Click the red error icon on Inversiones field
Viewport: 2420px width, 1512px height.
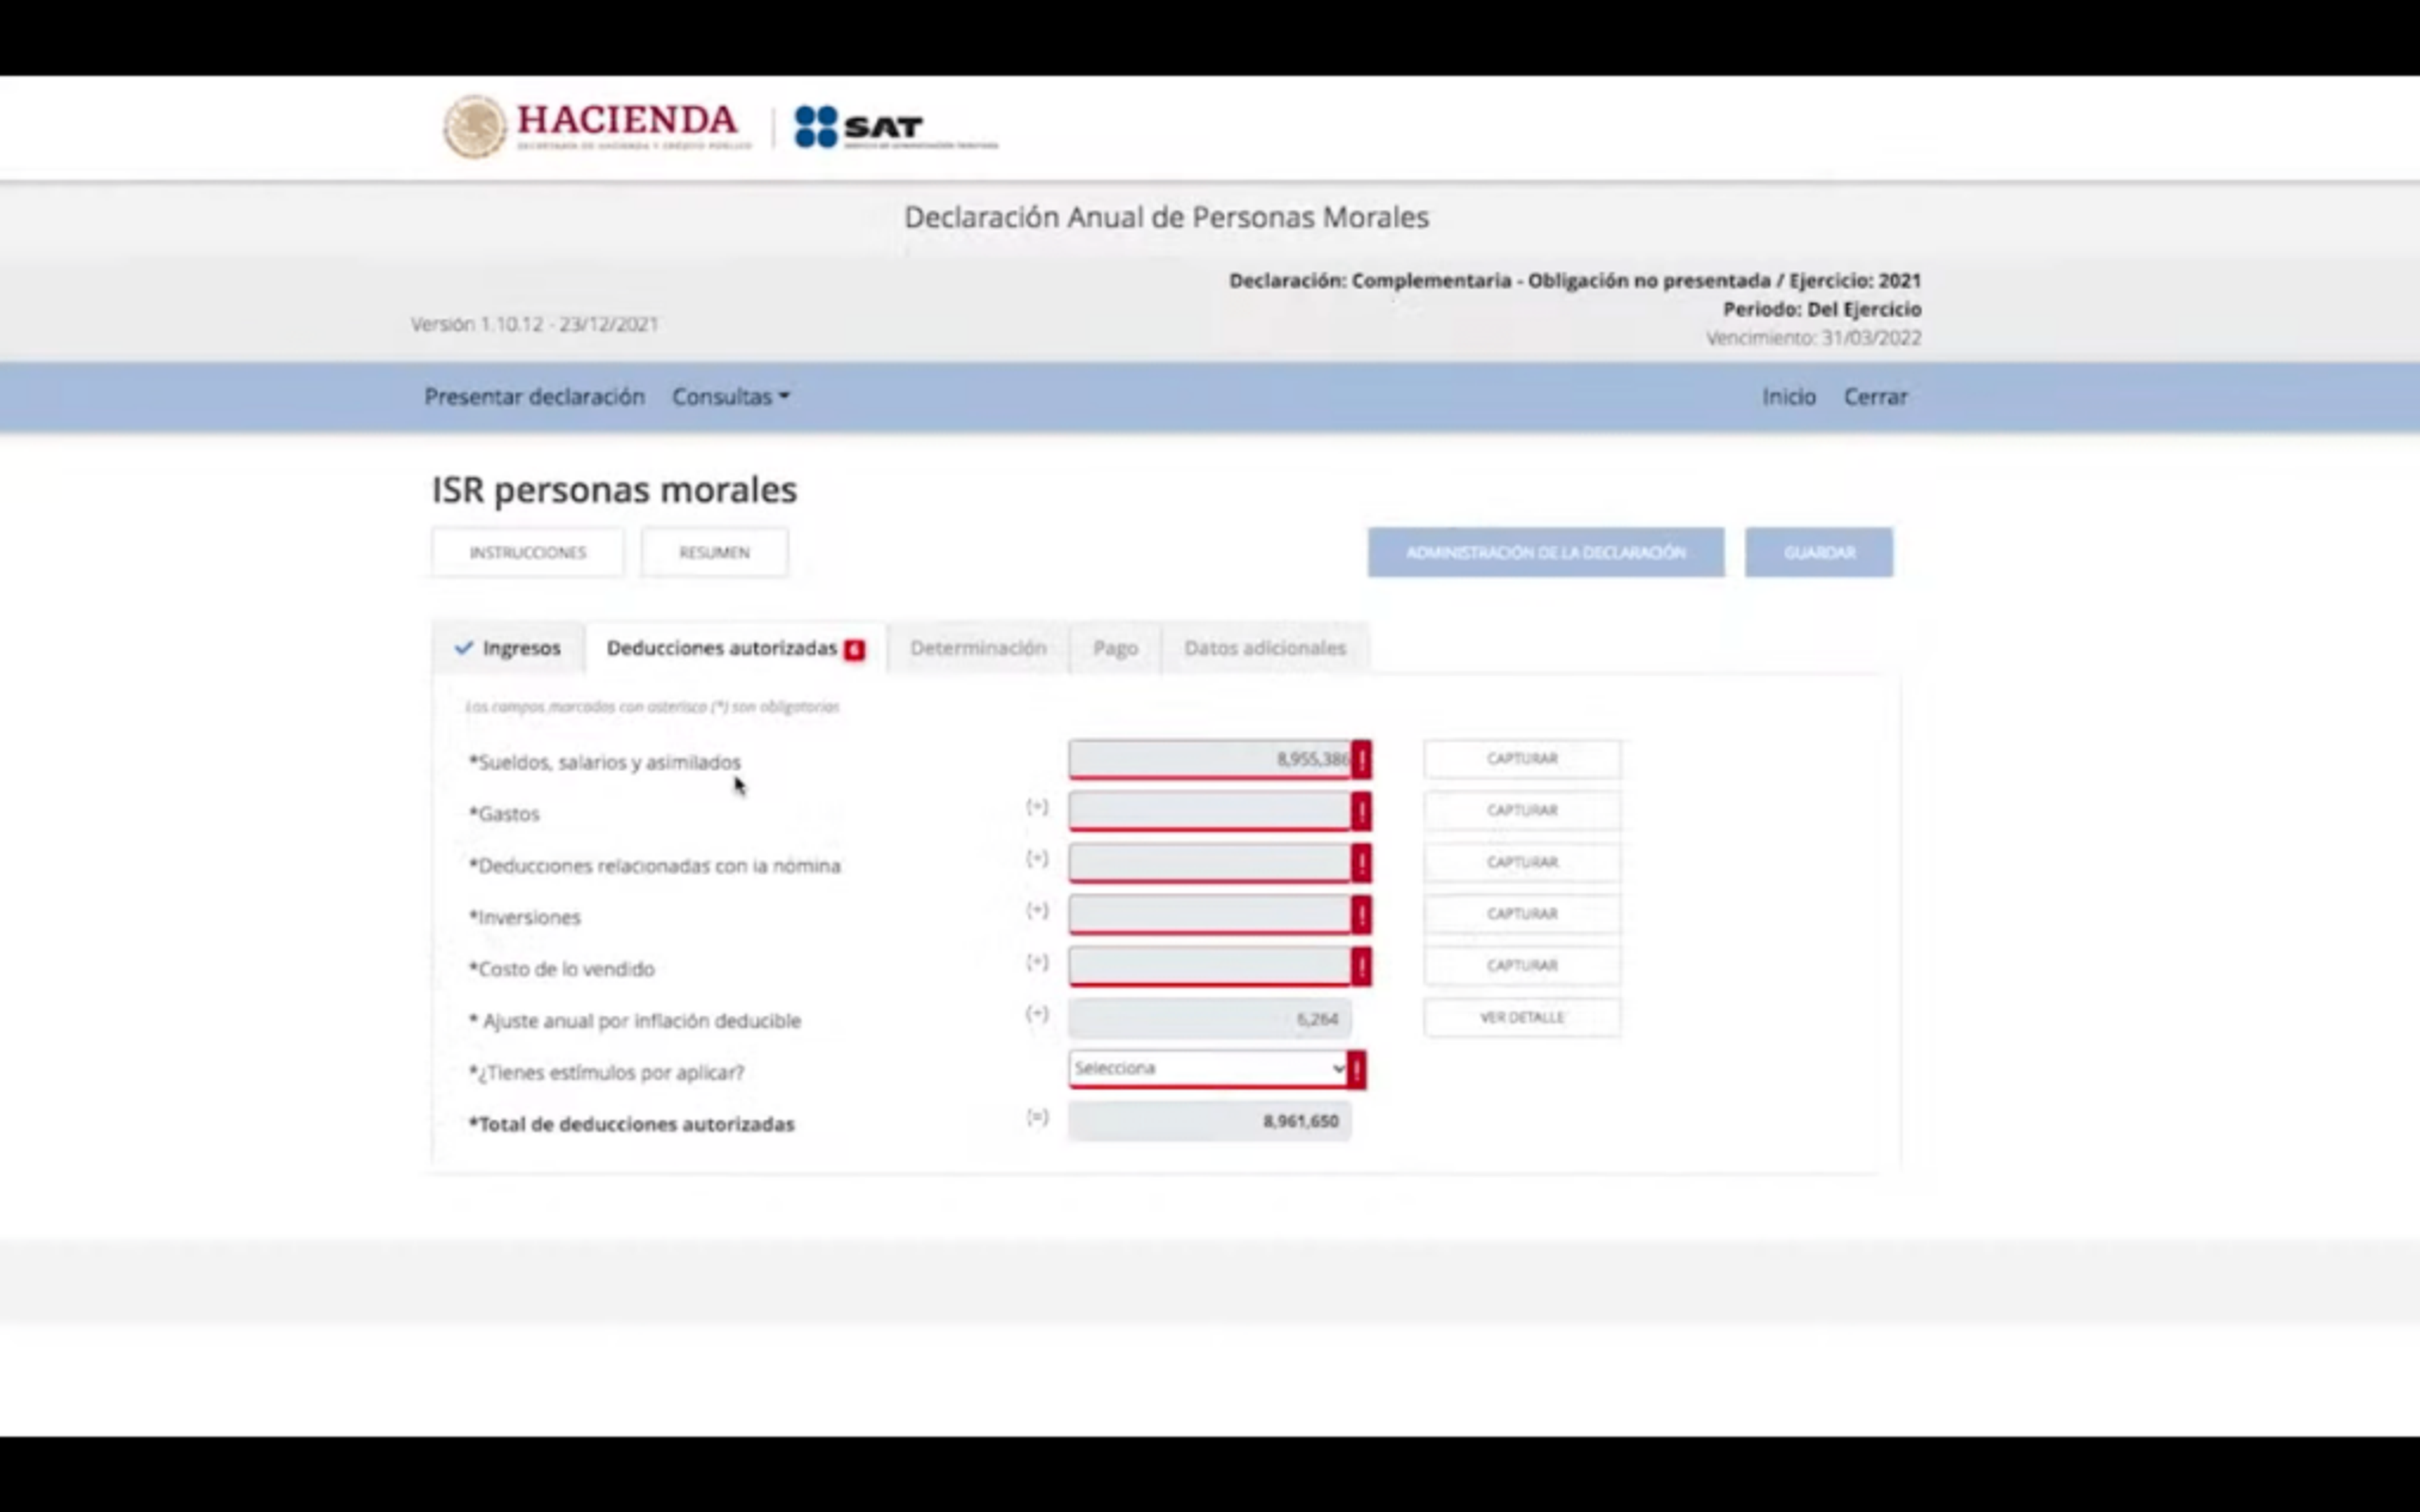[x=1361, y=915]
